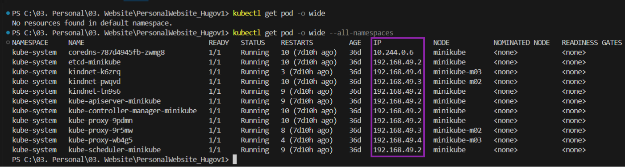Viewport: 625px width, 167px height.
Task: Click the blue dot beside the --all-namespaces command
Action: pos(8,33)
